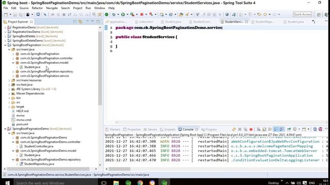330x185 pixels.
Task: Maximize the Project Explorer panel
Action: coord(98,22)
